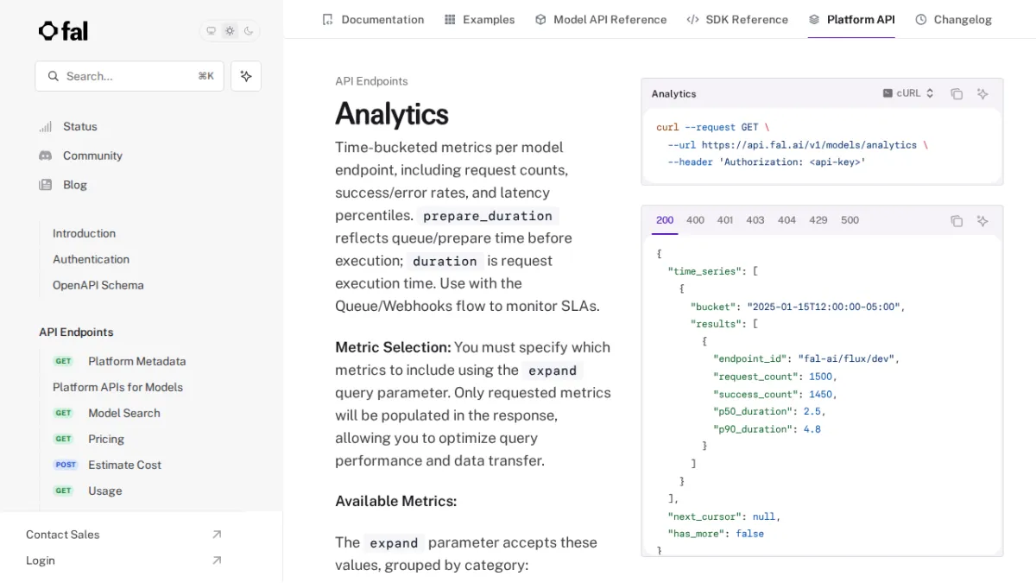The width and height of the screenshot is (1036, 583).
Task: Click the request_count value 1500
Action: 821,377
